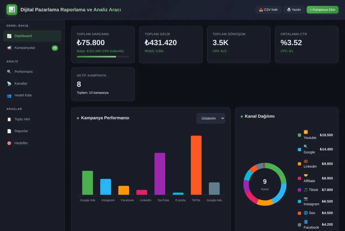Select the orange TikTok bar in chart

click(196, 165)
